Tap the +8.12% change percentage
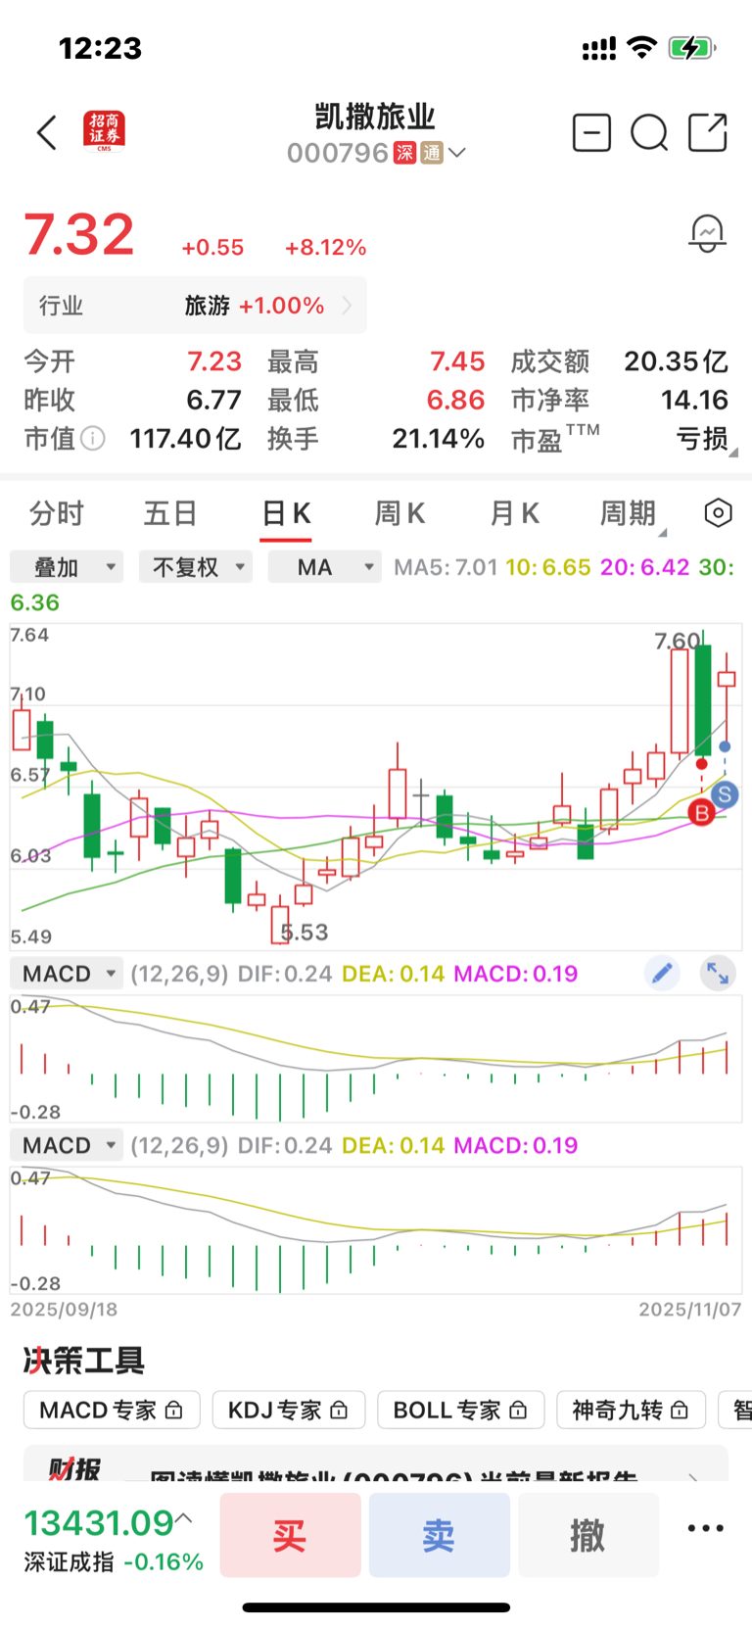This screenshot has width=752, height=1629. 325,248
